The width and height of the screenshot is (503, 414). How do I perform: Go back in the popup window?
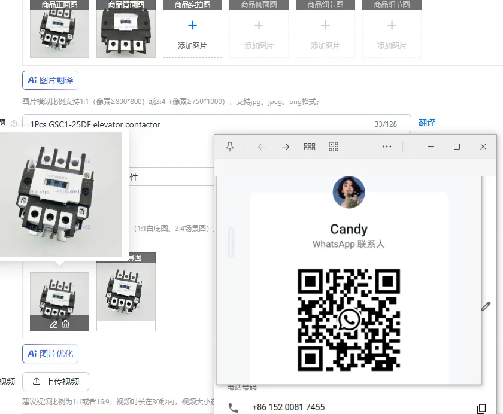coord(262,147)
